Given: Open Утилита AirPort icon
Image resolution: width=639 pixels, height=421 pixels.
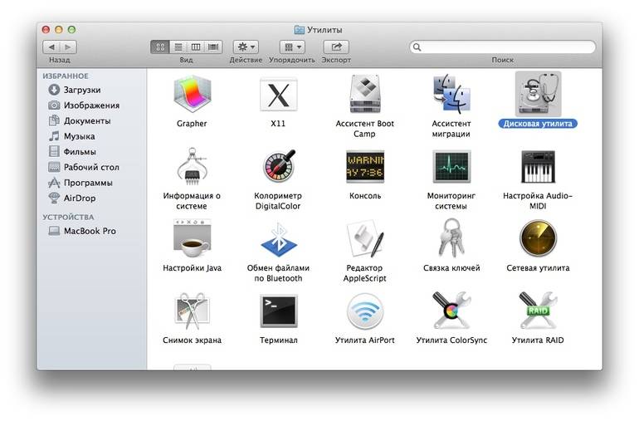Looking at the screenshot, I should (365, 312).
